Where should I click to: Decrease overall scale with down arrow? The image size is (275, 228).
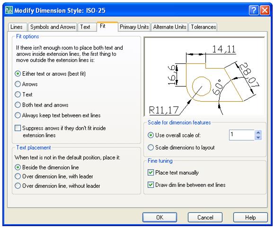(x=258, y=138)
